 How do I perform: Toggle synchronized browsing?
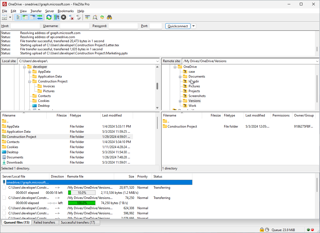pos(102,17)
